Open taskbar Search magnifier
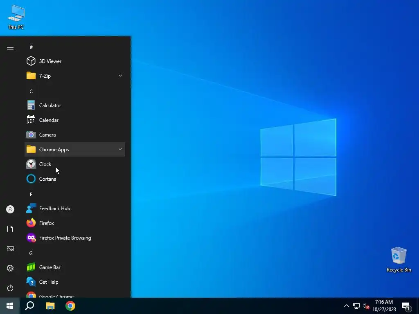 click(29, 306)
